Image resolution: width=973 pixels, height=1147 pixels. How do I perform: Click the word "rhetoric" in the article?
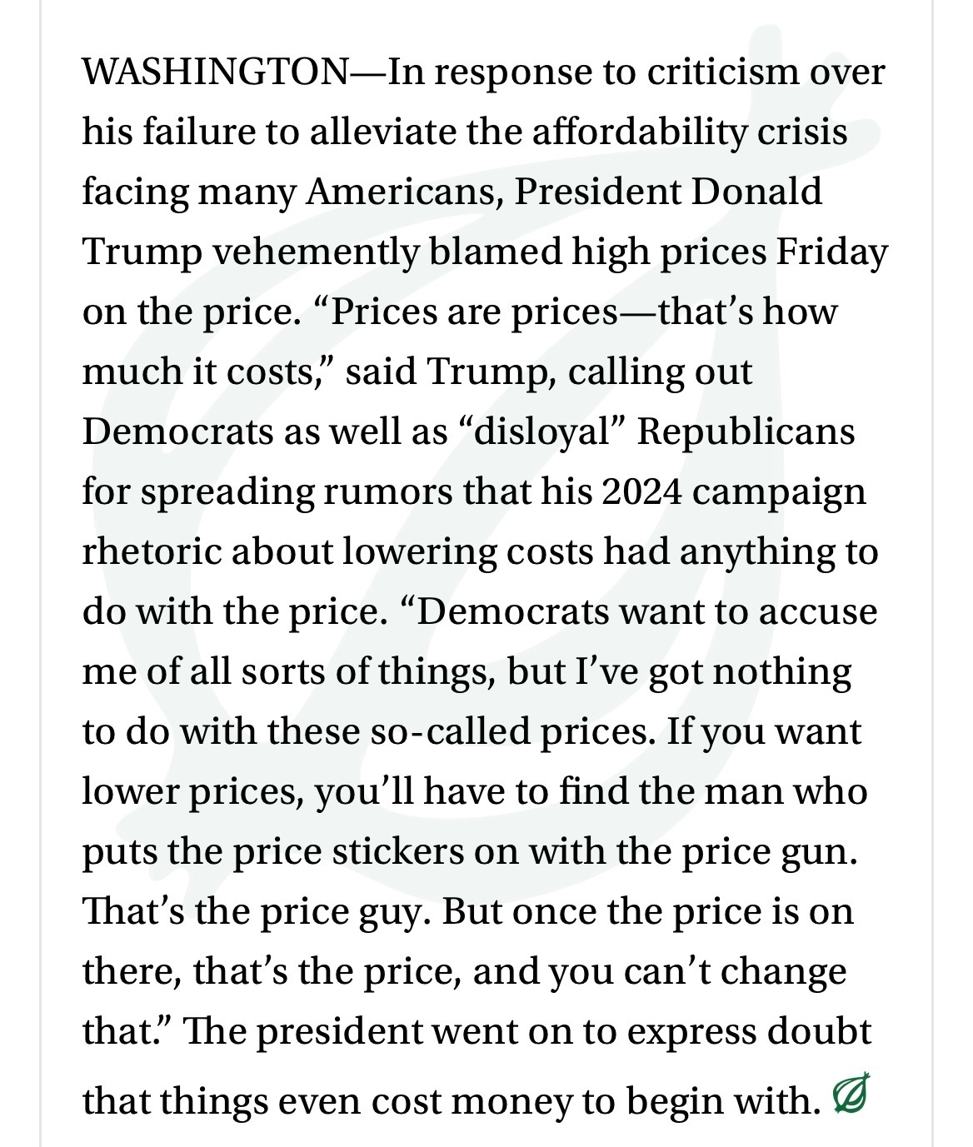pos(151,552)
